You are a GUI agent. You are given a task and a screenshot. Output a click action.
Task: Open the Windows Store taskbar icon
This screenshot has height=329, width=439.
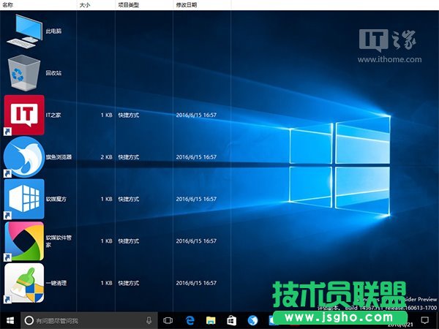pyautogui.click(x=231, y=321)
